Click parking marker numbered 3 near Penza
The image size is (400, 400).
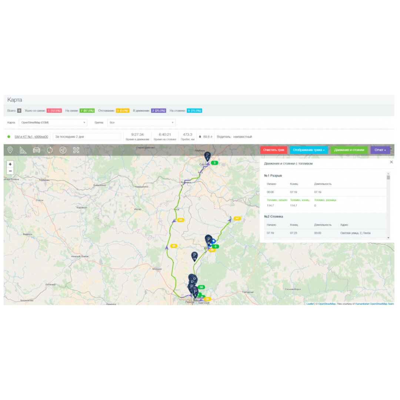195,293
